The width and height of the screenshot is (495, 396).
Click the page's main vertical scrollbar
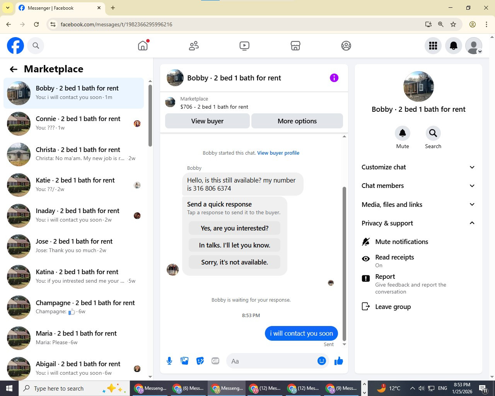tap(492, 207)
